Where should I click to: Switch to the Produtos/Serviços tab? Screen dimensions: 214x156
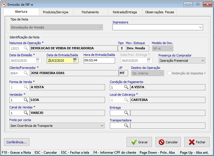(56, 12)
